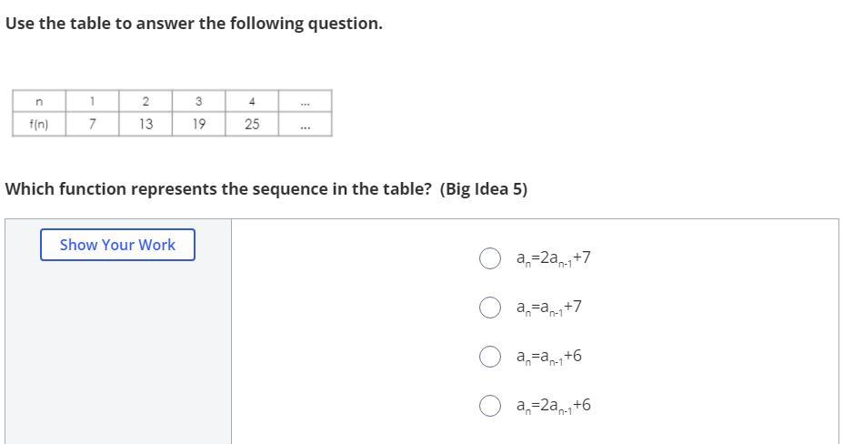Select the table cell containing 25
The image size is (843, 444).
252,124
